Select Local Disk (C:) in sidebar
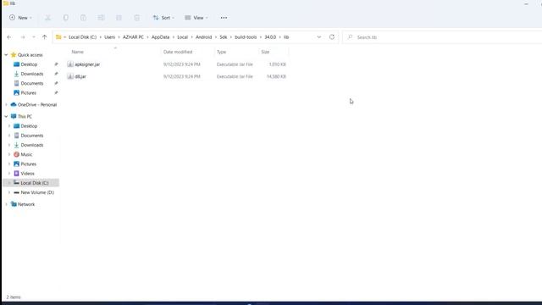The image size is (542, 305). [35, 183]
